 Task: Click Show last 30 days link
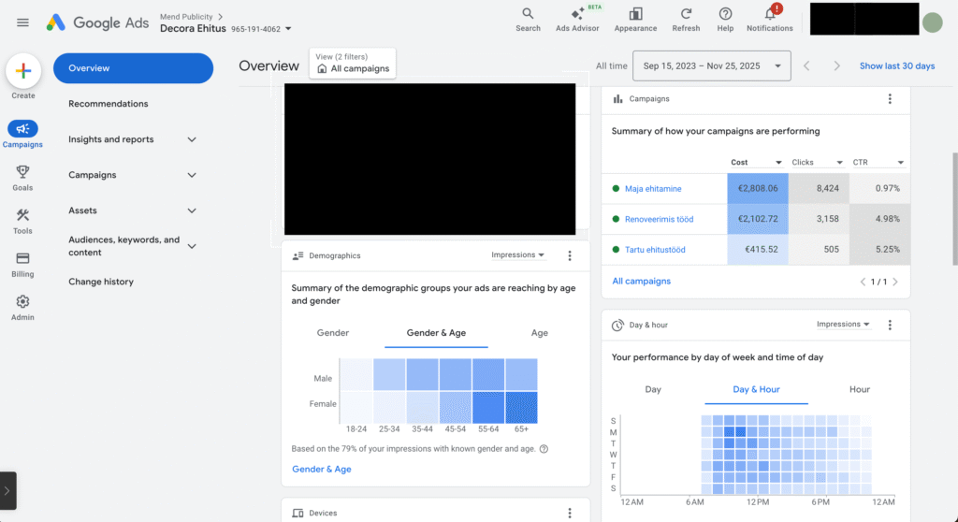pyautogui.click(x=896, y=66)
